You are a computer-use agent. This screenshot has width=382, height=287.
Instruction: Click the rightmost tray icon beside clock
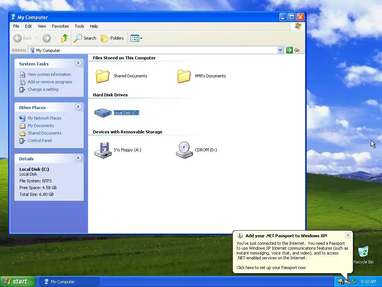pos(354,282)
